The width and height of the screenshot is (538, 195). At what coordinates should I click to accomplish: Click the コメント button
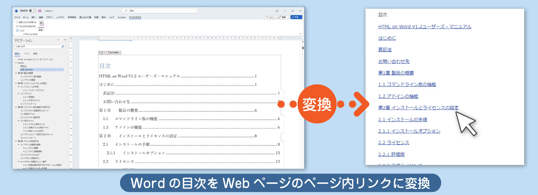pos(270,17)
